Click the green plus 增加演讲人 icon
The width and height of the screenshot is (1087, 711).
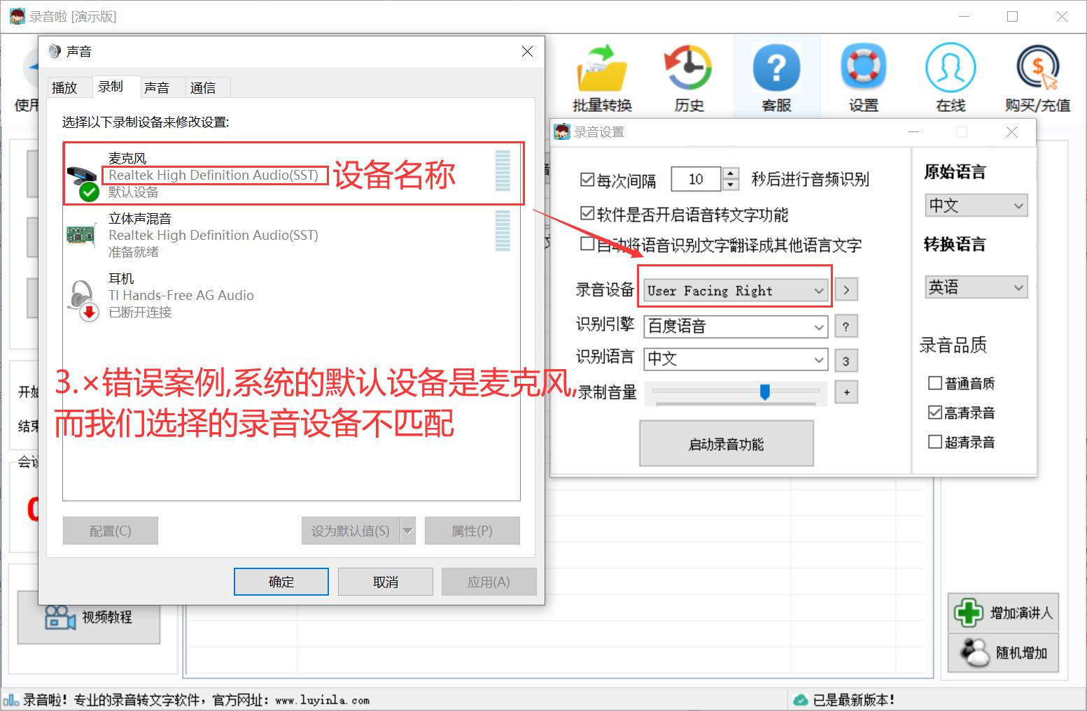click(x=969, y=612)
